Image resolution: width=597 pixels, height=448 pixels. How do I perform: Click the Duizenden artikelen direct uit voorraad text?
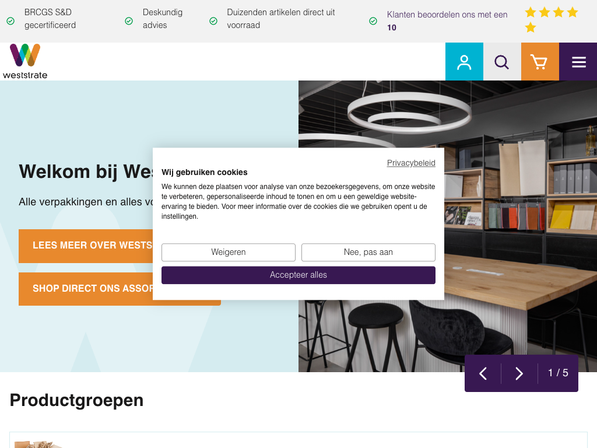280,19
